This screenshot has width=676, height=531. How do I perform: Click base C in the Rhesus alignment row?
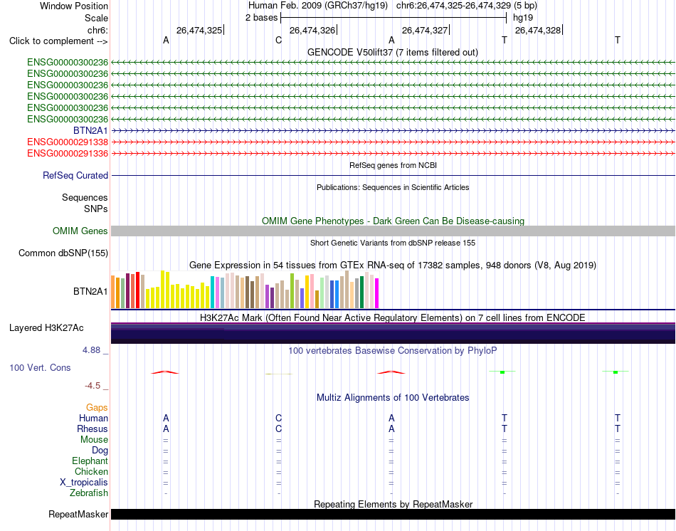click(278, 429)
